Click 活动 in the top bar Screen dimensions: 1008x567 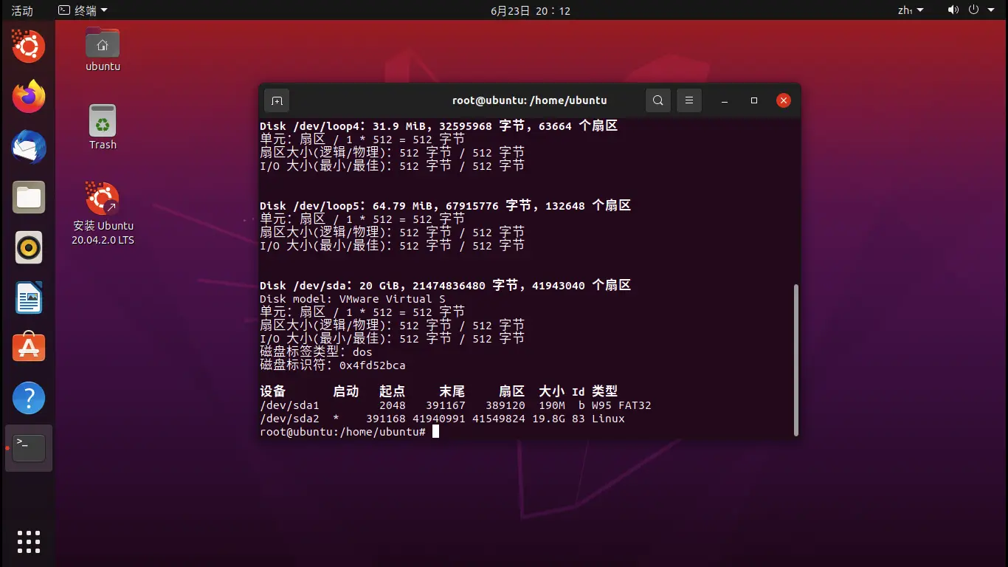click(21, 10)
